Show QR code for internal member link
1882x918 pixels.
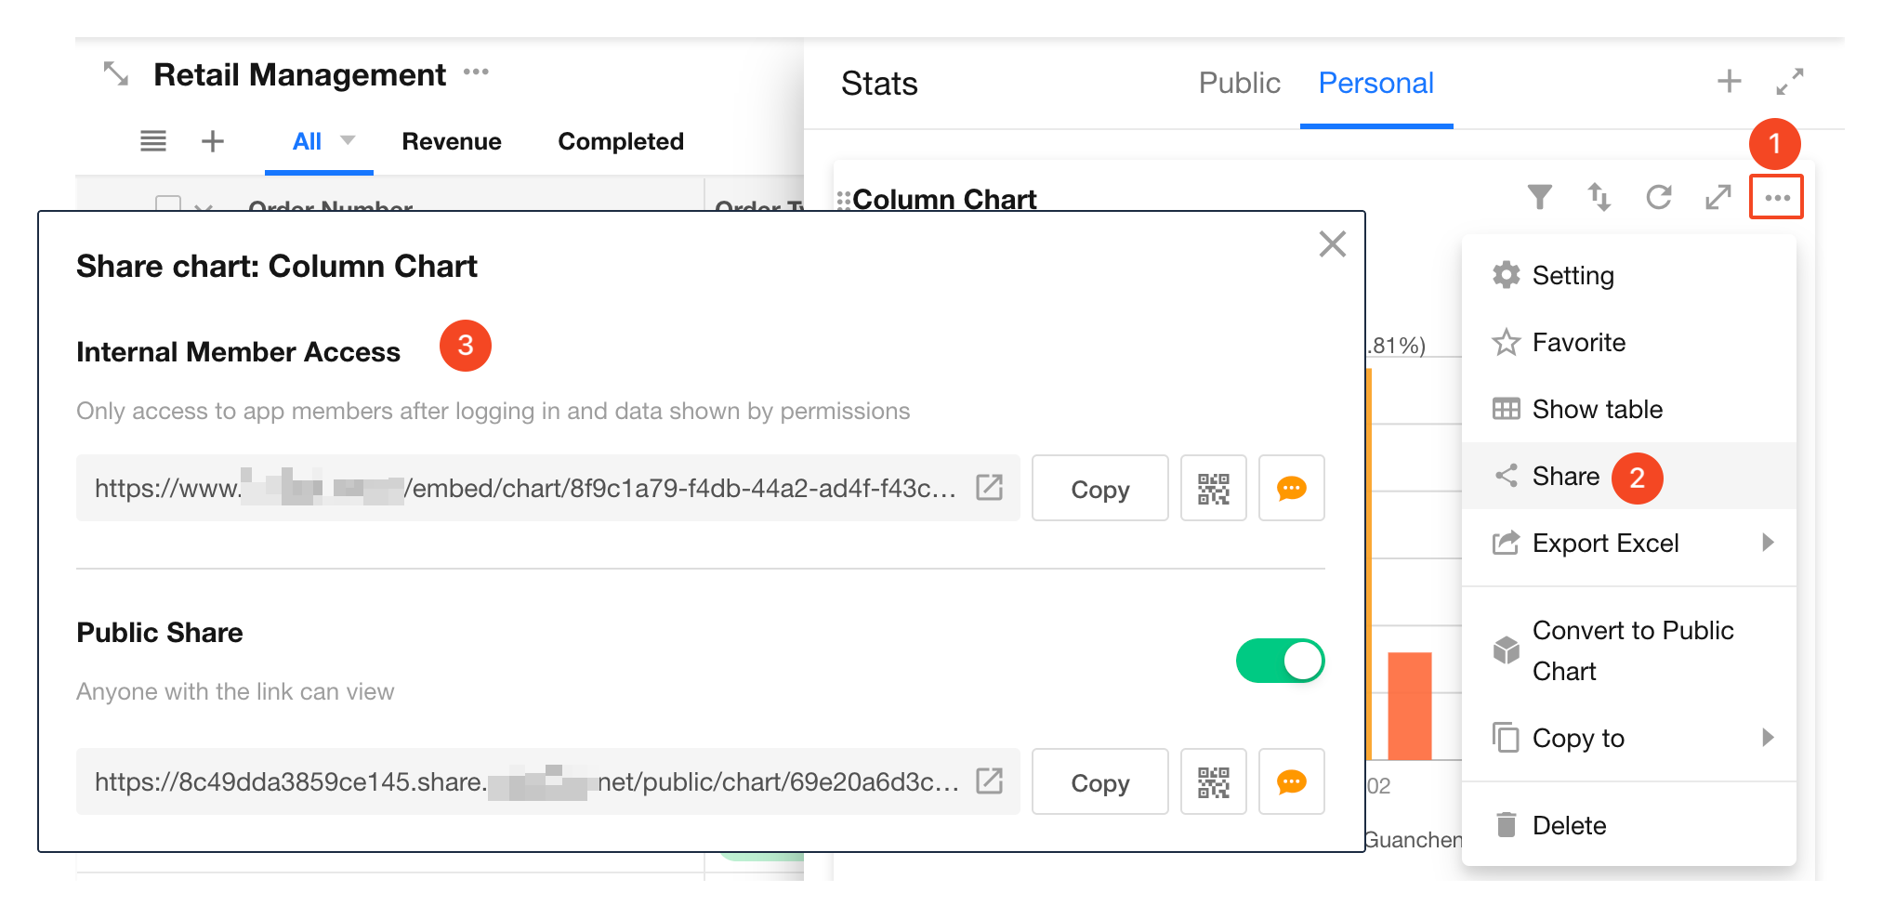coord(1213,489)
